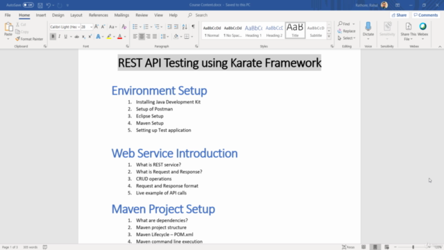Click the Share button
This screenshot has width=444, height=250.
[x=400, y=15]
